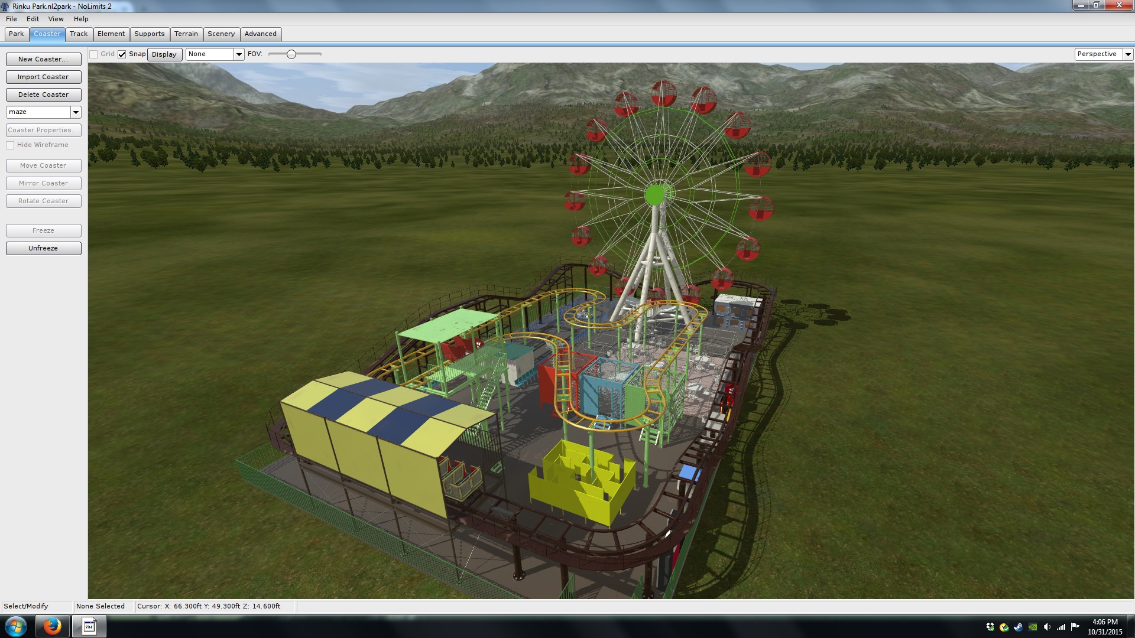Open the Dropbox tray icon
The image size is (1135, 638).
[990, 627]
